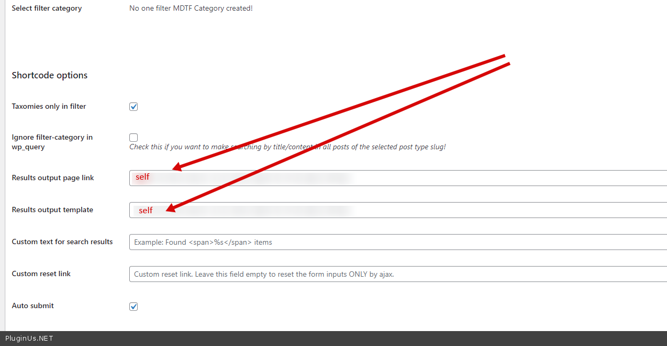Click the Shortcode options heading

(x=50, y=76)
